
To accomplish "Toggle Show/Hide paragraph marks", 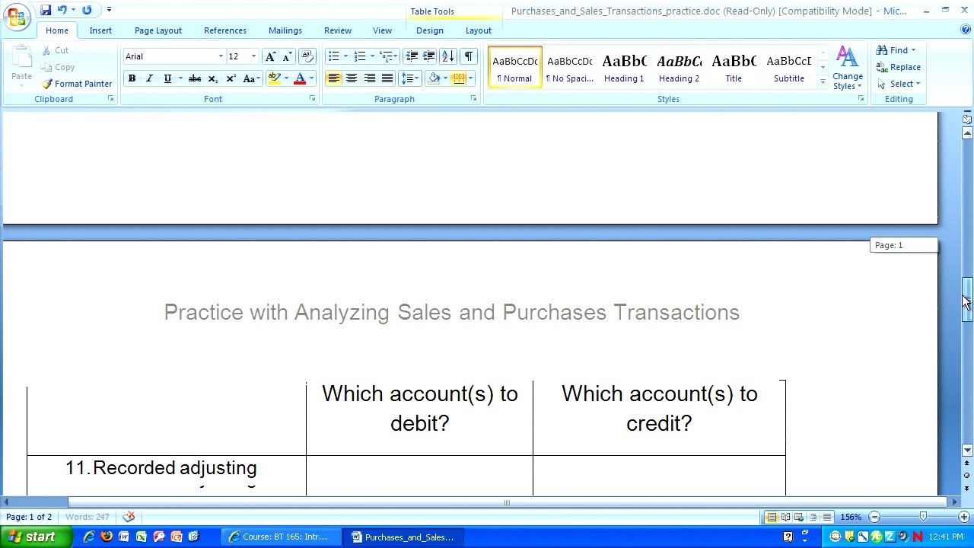I will pos(469,56).
